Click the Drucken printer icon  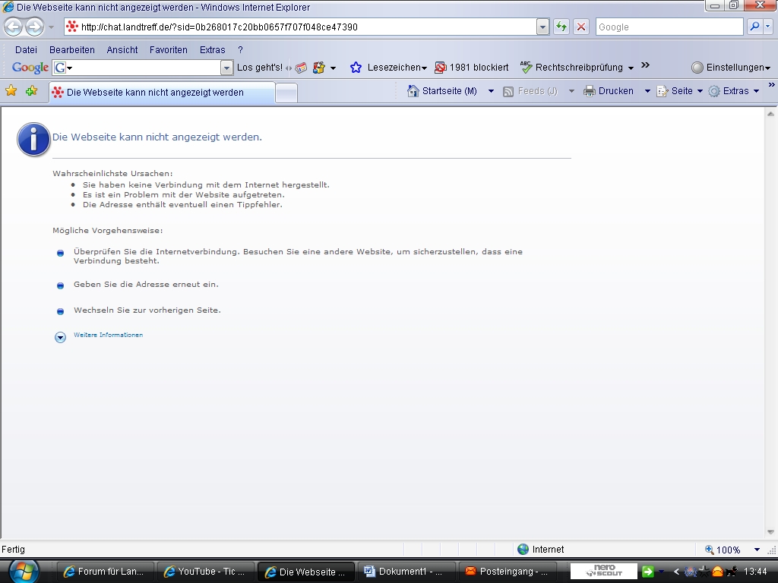(x=590, y=91)
